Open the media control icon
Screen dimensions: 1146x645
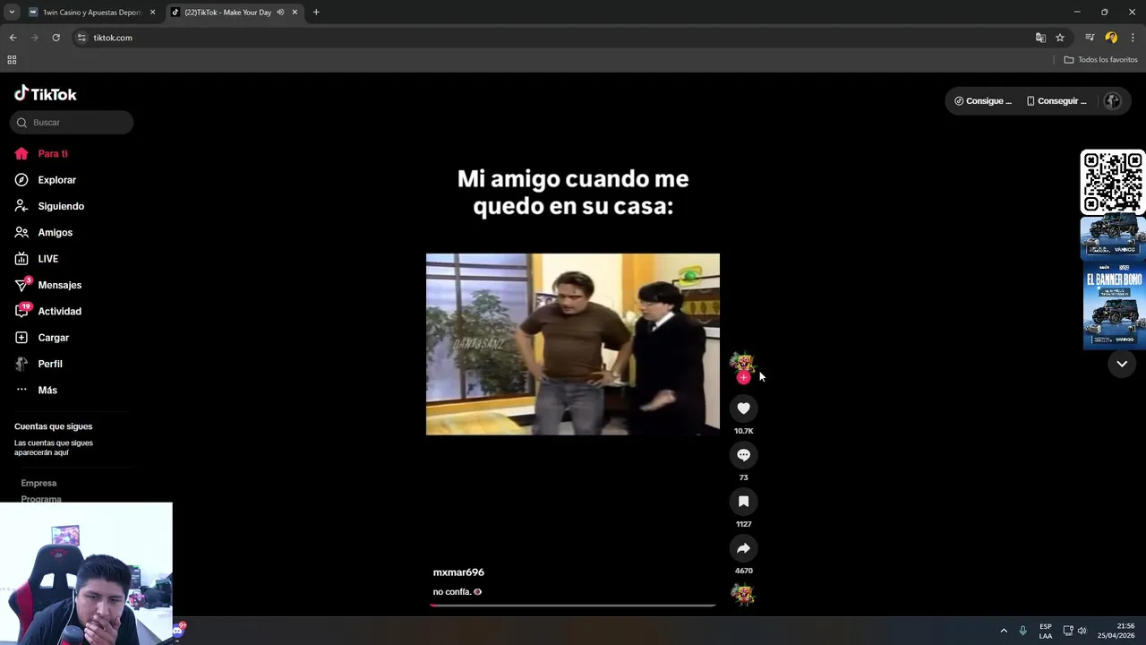pyautogui.click(x=1090, y=38)
